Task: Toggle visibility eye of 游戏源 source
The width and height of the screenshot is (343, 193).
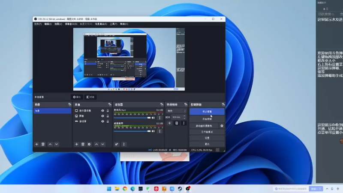Action: coord(102,121)
